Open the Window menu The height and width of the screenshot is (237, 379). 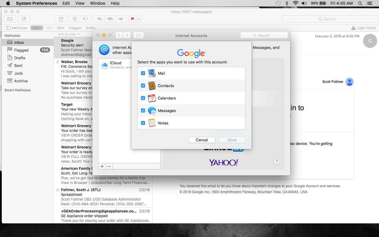click(x=98, y=3)
